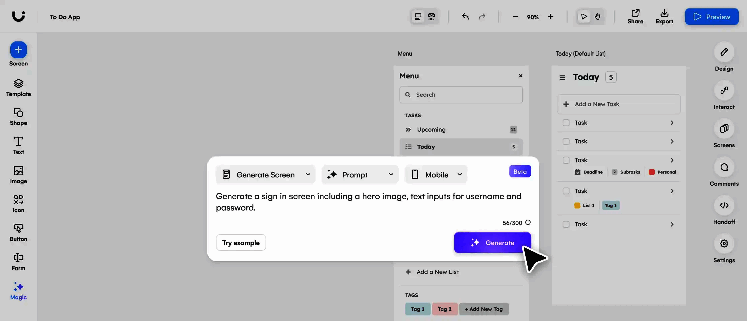Click the red Personal color swatch
The height and width of the screenshot is (321, 747).
pyautogui.click(x=652, y=172)
